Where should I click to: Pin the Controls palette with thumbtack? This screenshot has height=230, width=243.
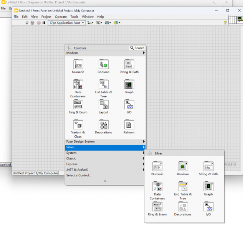tap(69, 48)
